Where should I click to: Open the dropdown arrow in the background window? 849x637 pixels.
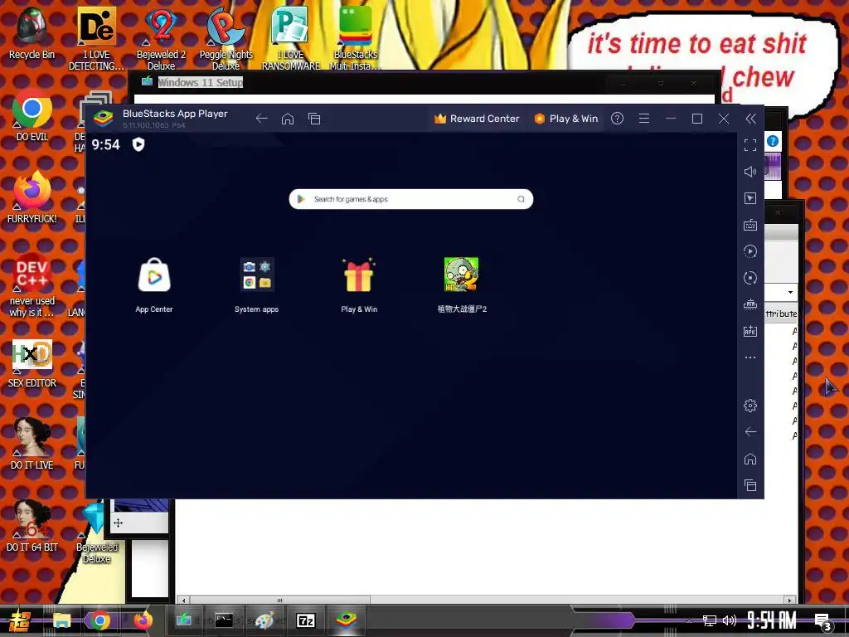[790, 293]
